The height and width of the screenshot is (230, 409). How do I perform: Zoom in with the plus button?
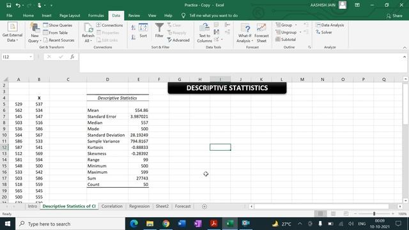393,214
